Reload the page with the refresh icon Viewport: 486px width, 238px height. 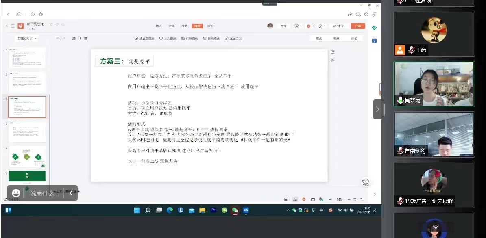pos(33,14)
